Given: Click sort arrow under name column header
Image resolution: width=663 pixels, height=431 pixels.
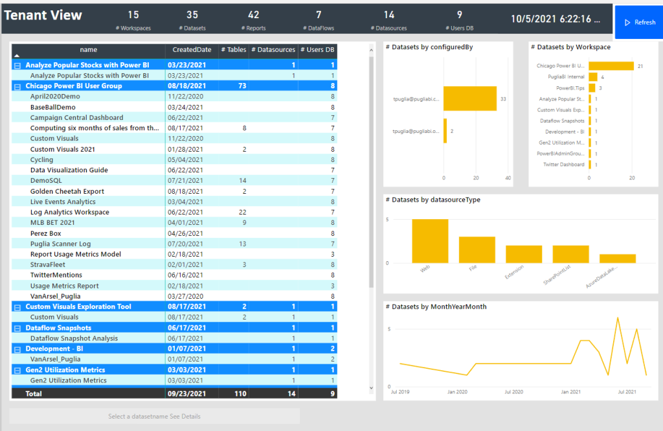Looking at the screenshot, I should [17, 56].
